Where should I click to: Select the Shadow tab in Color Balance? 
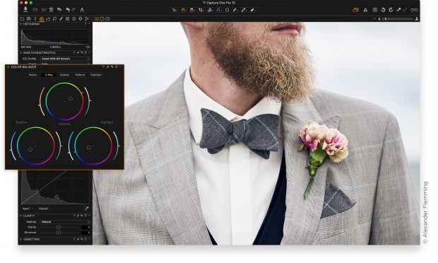click(64, 75)
